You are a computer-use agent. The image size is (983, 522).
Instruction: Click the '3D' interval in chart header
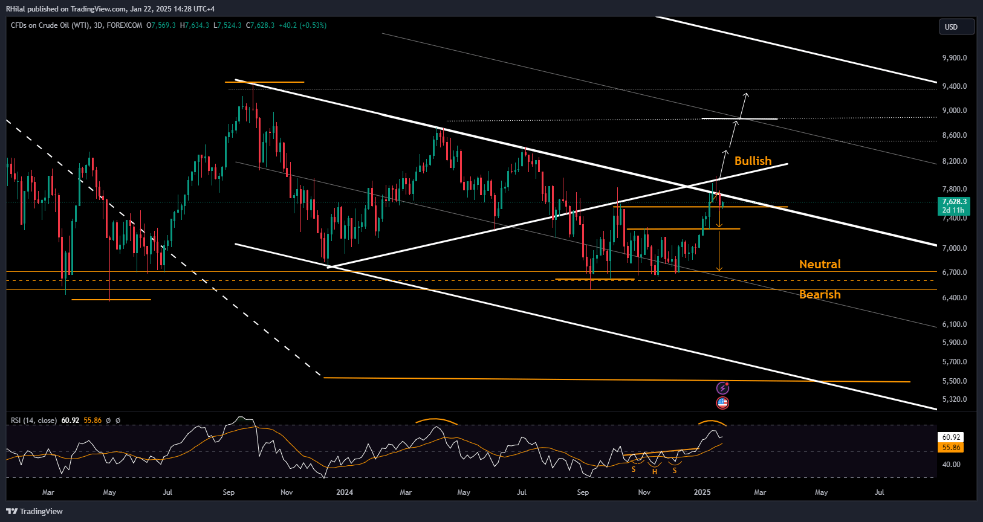[98, 25]
